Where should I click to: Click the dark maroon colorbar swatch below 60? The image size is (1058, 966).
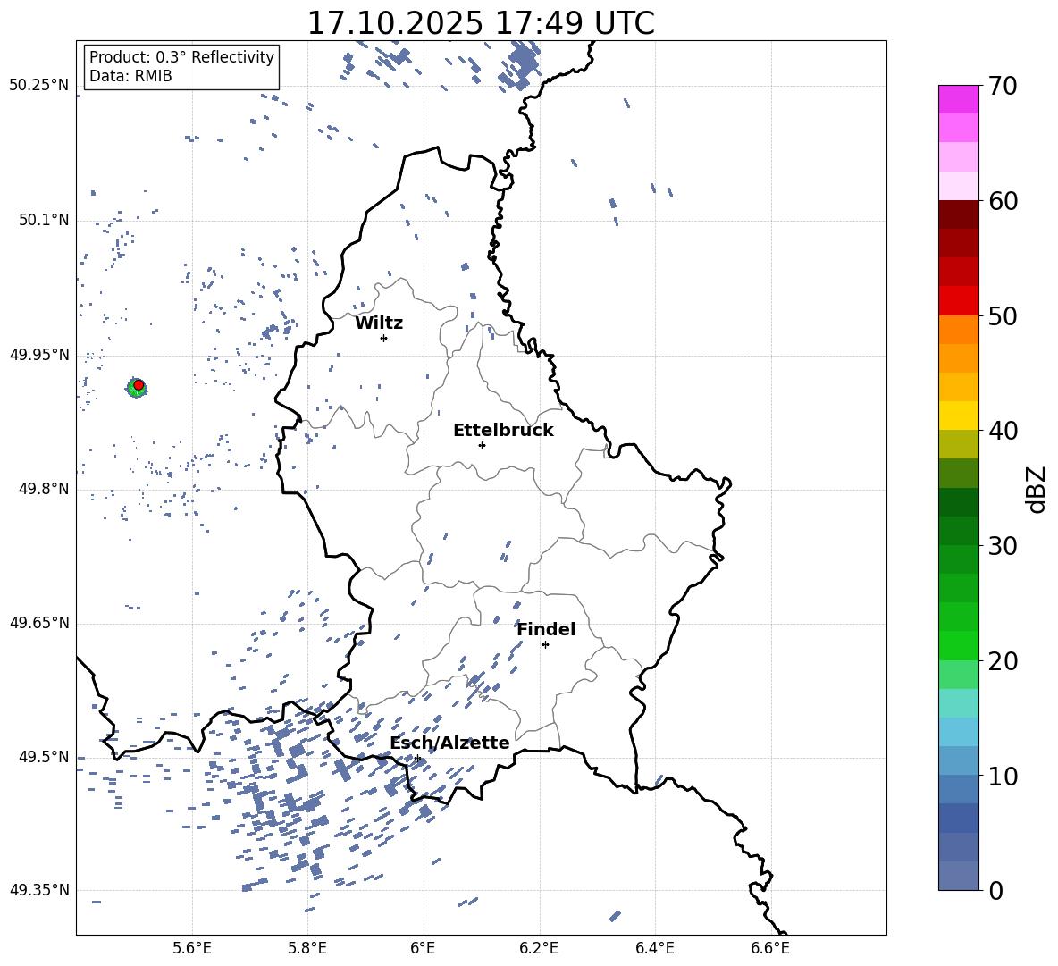point(959,214)
